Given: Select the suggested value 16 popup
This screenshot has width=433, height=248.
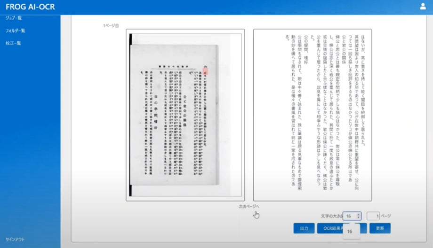Looking at the screenshot, I should click(351, 232).
